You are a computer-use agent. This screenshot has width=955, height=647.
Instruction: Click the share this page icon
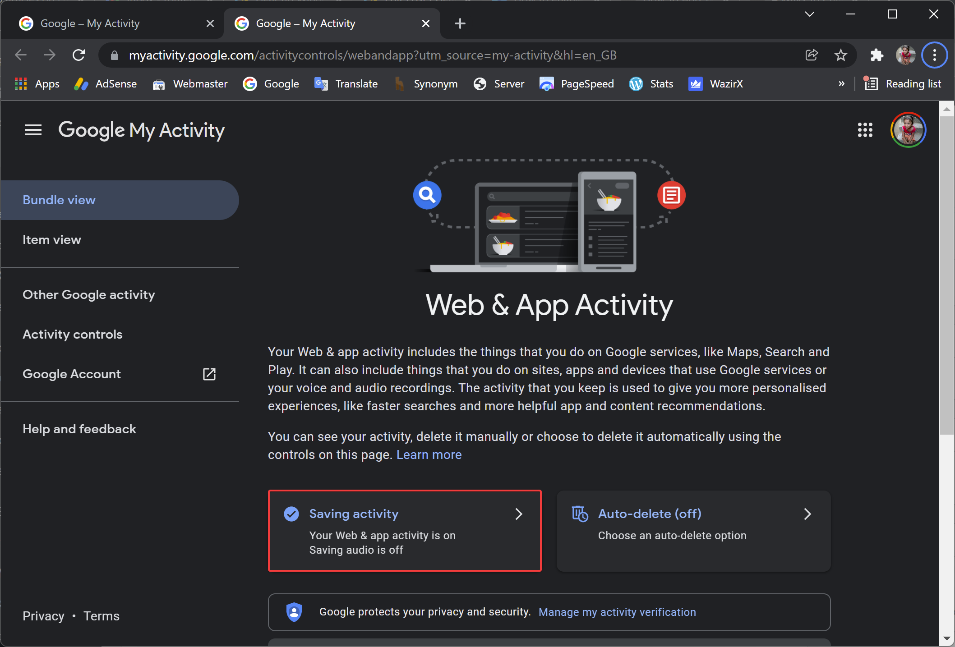tap(812, 55)
